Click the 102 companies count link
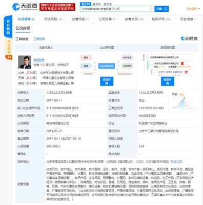This screenshot has width=203, height=205. (42, 65)
